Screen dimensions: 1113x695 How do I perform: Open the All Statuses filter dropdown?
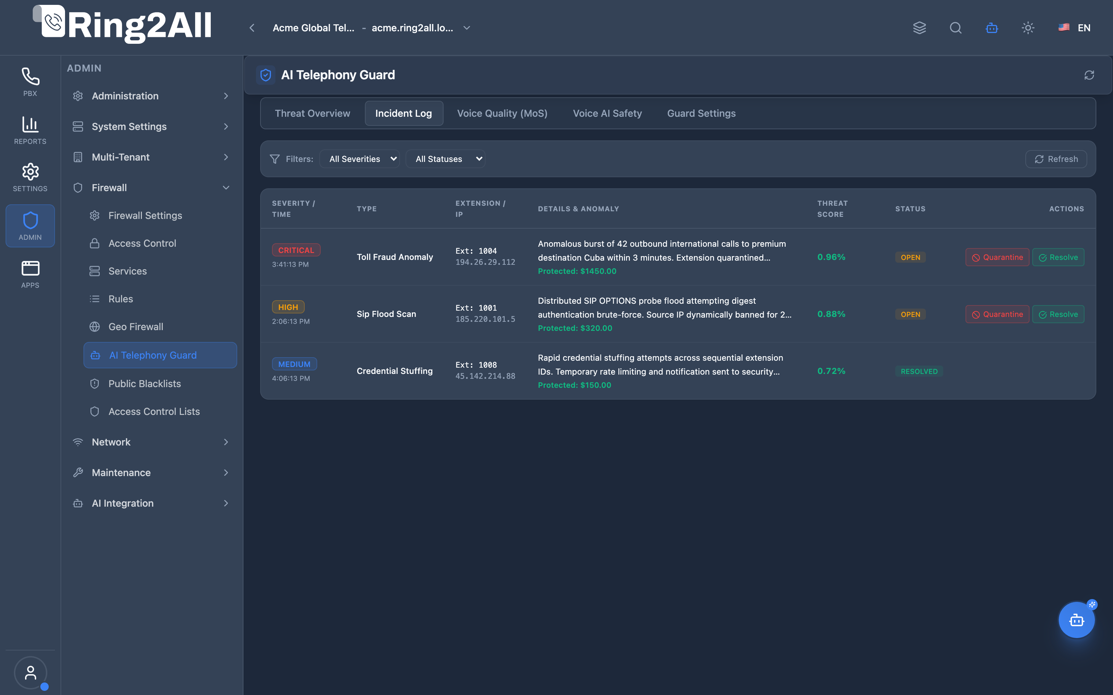click(x=445, y=159)
